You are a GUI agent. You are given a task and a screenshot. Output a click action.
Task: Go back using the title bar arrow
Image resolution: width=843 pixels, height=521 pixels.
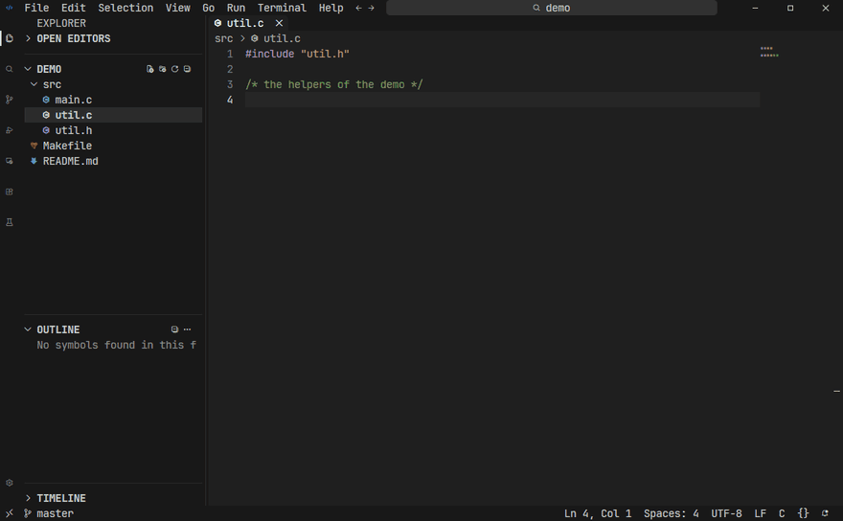pyautogui.click(x=358, y=8)
